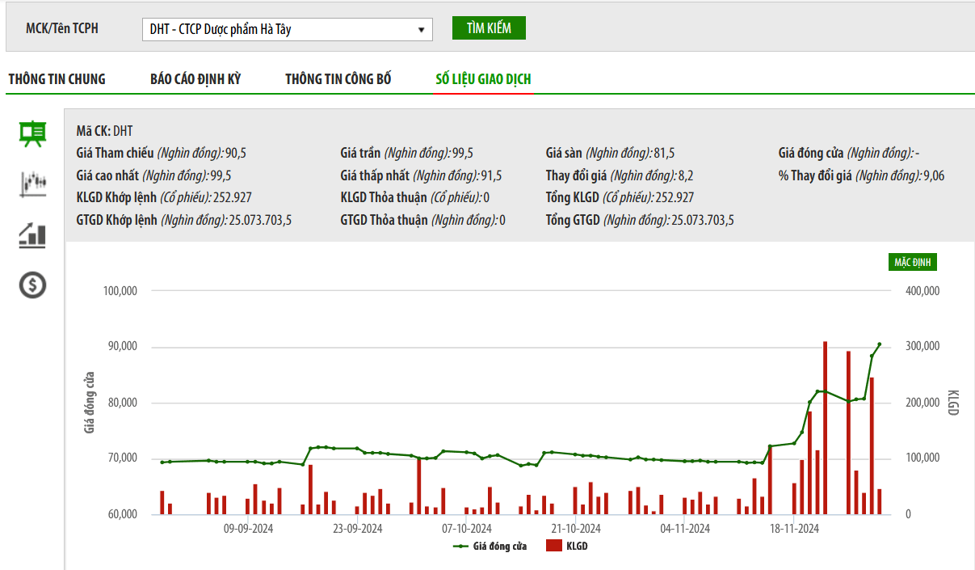975x570 pixels.
Task: Open the Báo cáo định kỳ tab
Action: [195, 79]
